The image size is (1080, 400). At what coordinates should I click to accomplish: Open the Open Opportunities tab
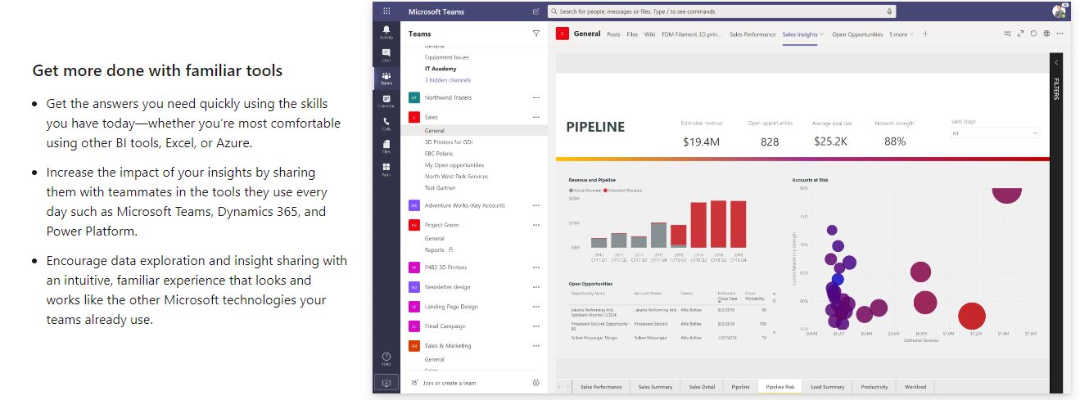point(857,34)
